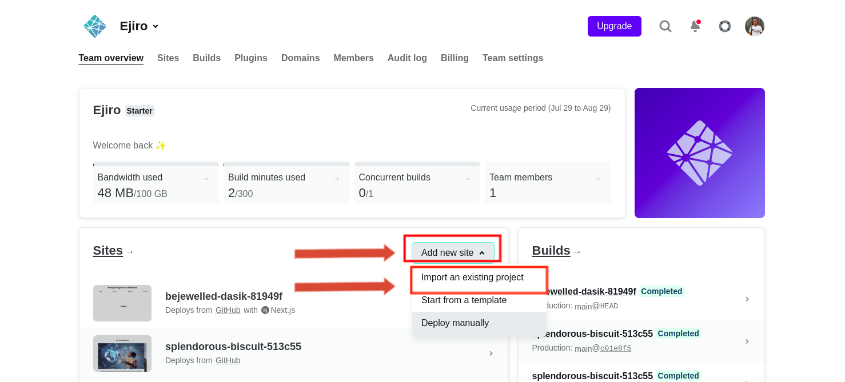Click the chevron on the c01e8f5 build row
Screen dimensions: 845x382
tap(747, 341)
